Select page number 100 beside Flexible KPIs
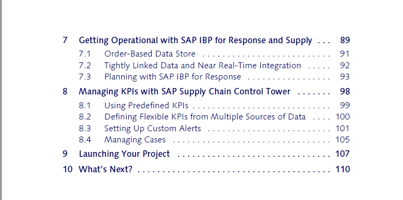 (343, 117)
